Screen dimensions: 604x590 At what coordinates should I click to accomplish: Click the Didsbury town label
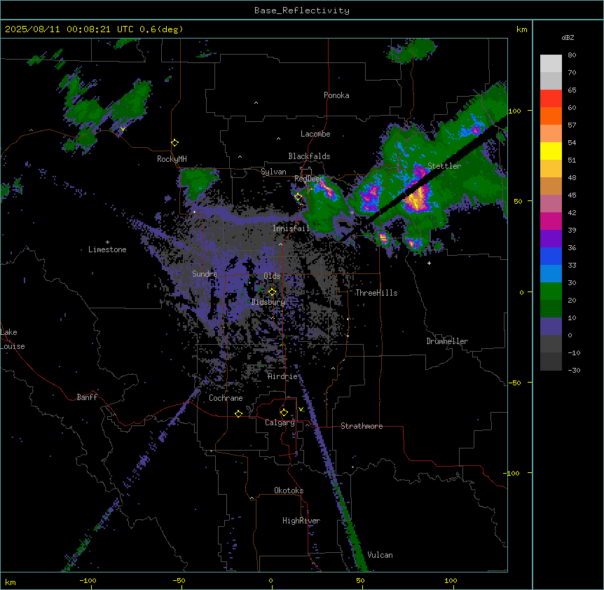coord(268,302)
